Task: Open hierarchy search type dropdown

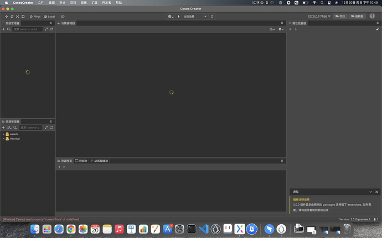Action: [x=9, y=29]
